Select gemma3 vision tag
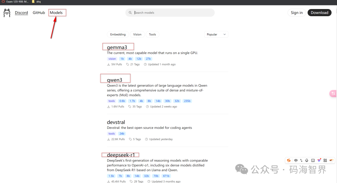This screenshot has width=337, height=183. [x=112, y=59]
